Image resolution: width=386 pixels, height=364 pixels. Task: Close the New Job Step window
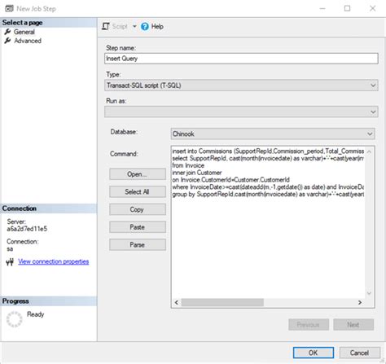point(373,8)
